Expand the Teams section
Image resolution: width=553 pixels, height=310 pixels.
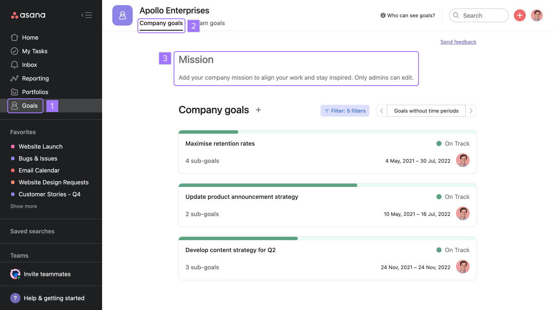point(19,255)
